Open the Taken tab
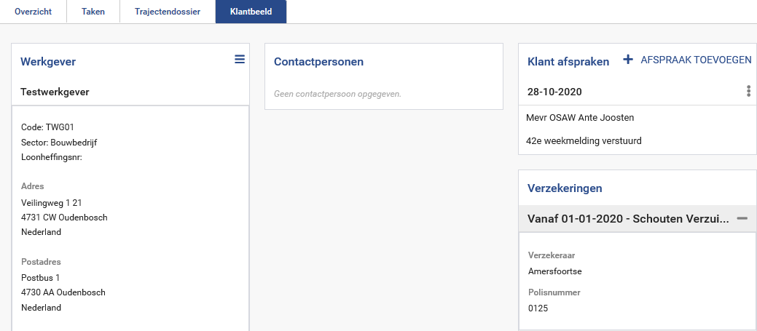The image size is (757, 331). click(x=93, y=12)
